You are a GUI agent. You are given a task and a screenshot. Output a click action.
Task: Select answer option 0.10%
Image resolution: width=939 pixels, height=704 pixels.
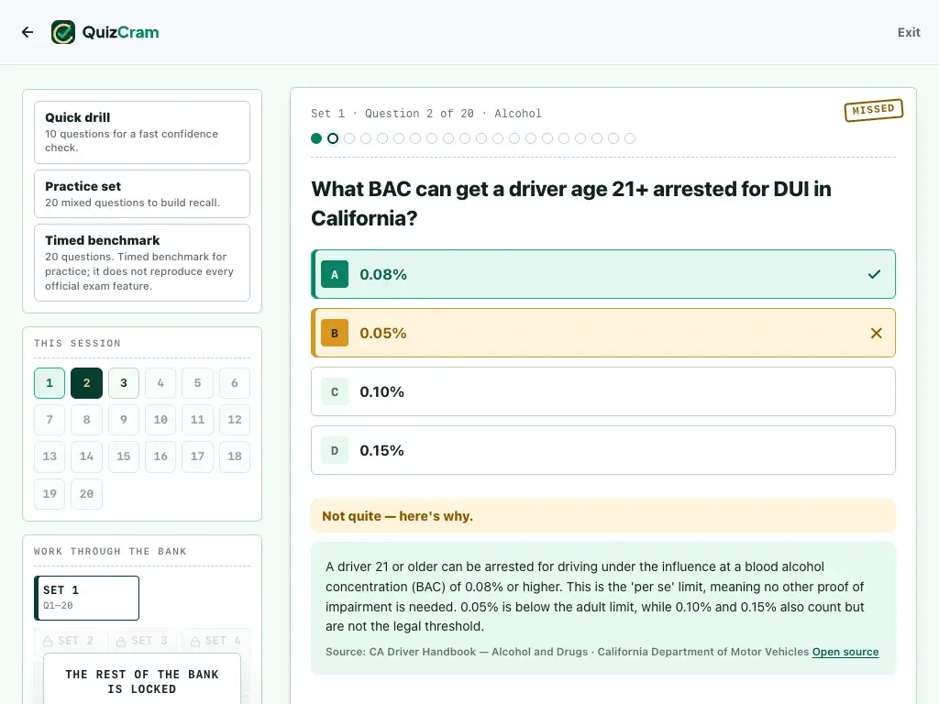tap(603, 391)
